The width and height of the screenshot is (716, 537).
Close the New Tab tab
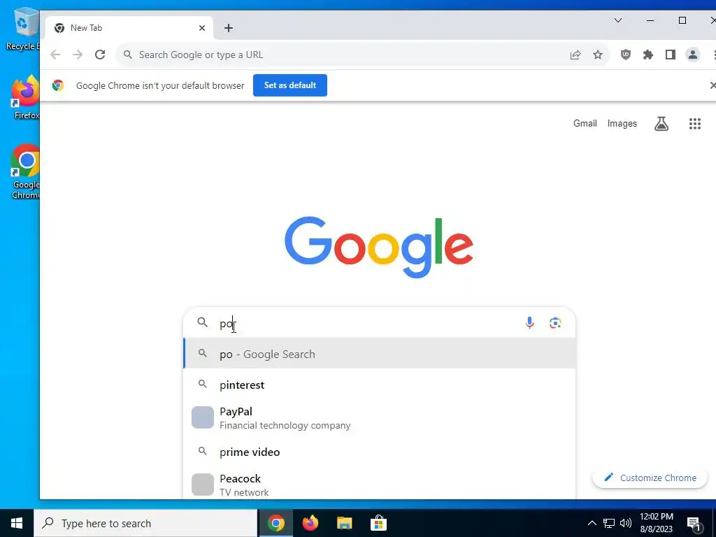(x=202, y=28)
